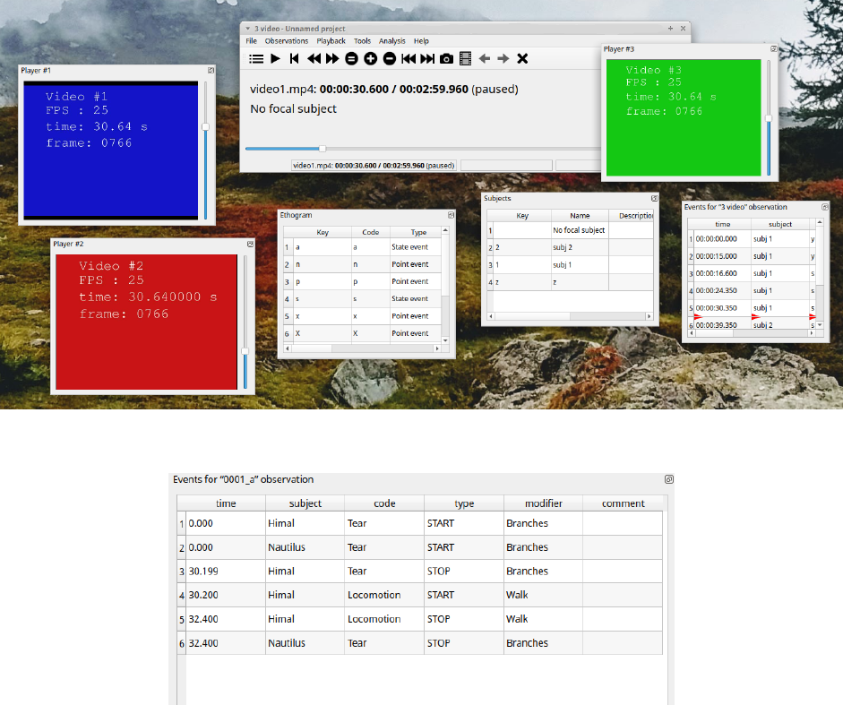
Task: Jump forward with skip-next icon
Action: tap(427, 58)
